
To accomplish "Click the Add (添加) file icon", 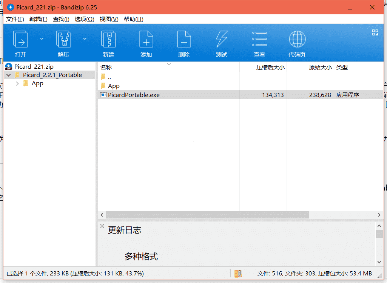I will point(146,39).
